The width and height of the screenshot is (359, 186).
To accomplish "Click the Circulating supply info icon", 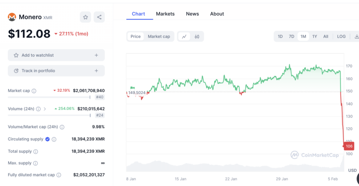I will [54, 139].
